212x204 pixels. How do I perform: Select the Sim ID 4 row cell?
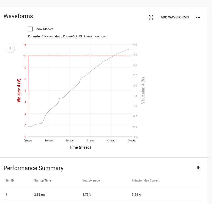6,194
